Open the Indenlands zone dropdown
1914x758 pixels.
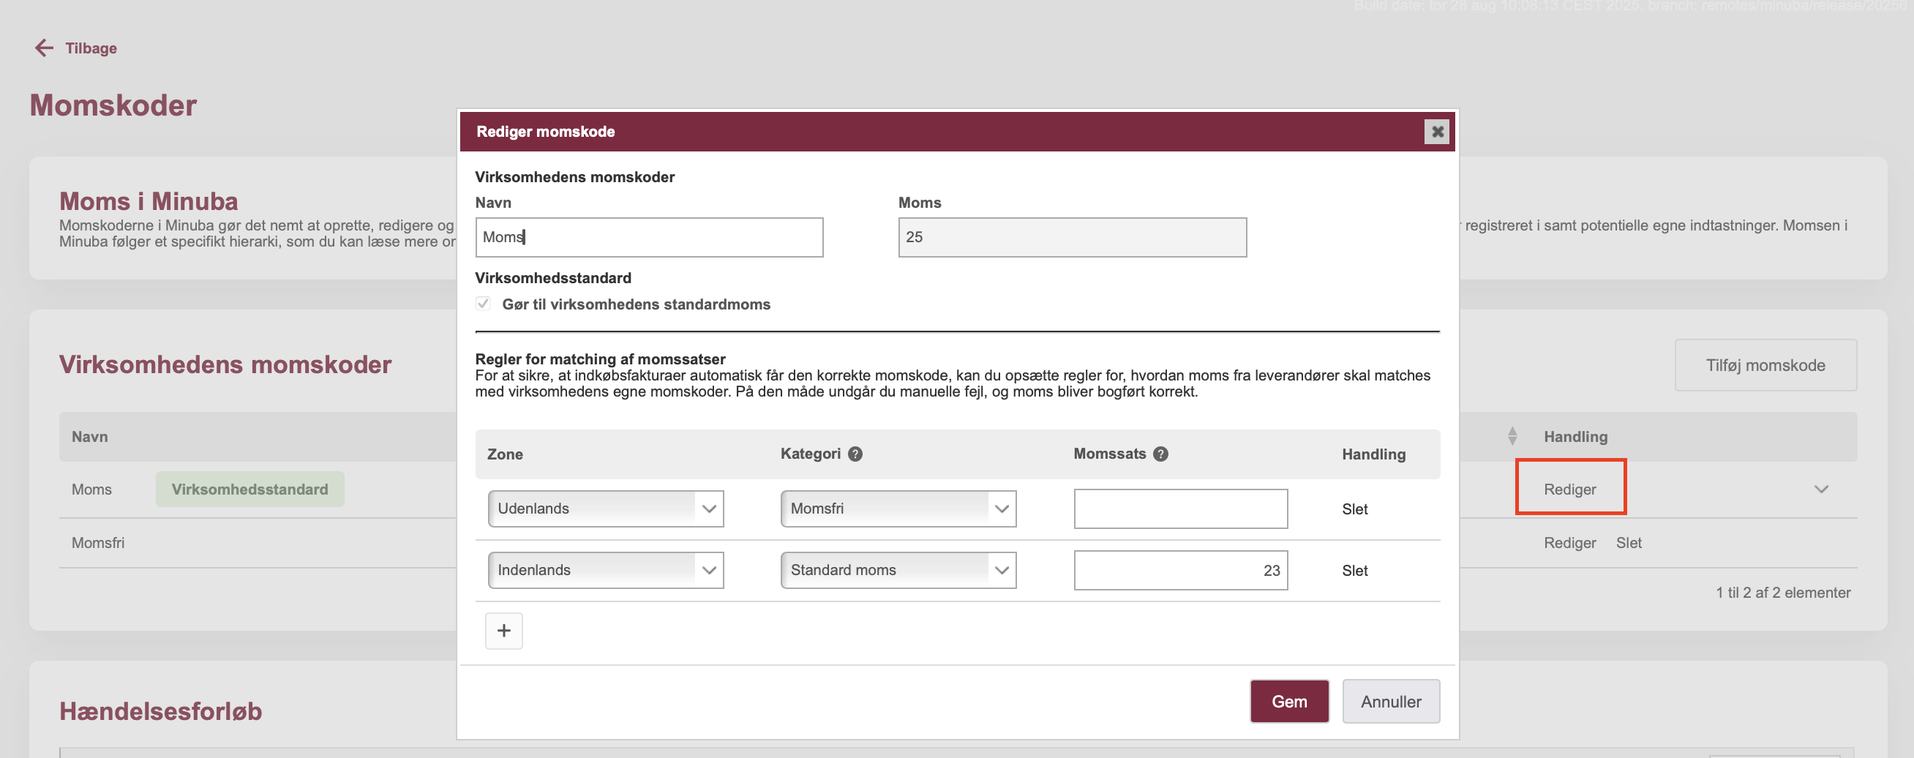click(x=606, y=571)
